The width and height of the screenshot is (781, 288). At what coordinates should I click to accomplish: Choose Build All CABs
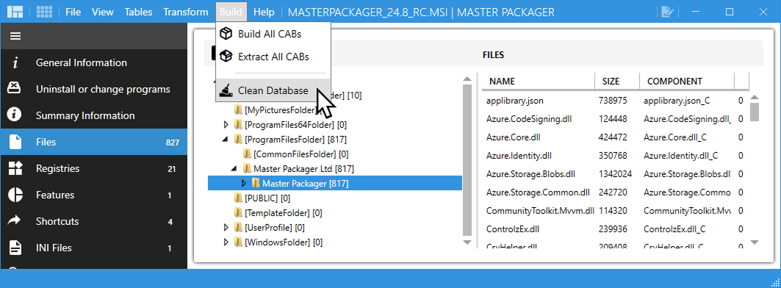(273, 34)
